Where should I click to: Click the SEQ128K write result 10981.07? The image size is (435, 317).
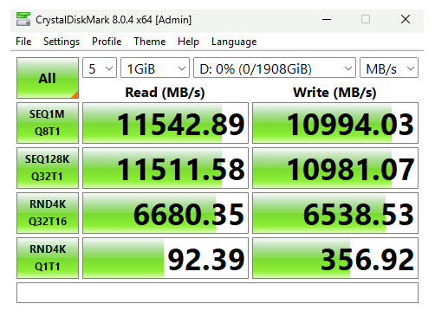pyautogui.click(x=335, y=168)
